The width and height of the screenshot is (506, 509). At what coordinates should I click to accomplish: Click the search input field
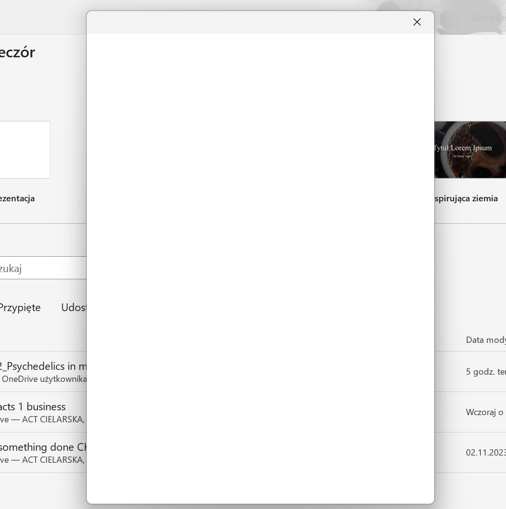[43, 268]
